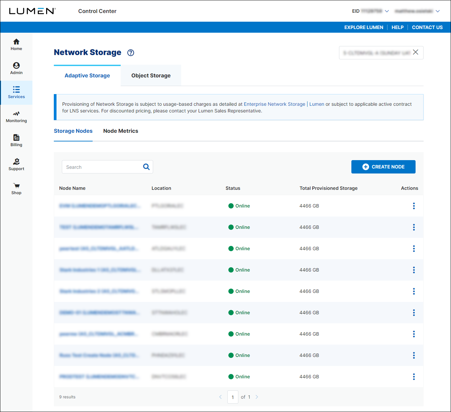Open the Monitoring section
Image resolution: width=451 pixels, height=412 pixels.
(16, 117)
